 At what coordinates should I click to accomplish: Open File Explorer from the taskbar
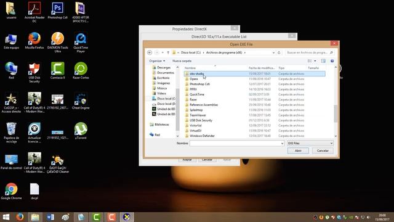coord(35,217)
